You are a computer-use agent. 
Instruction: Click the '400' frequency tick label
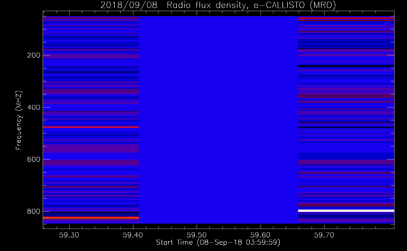coord(34,107)
